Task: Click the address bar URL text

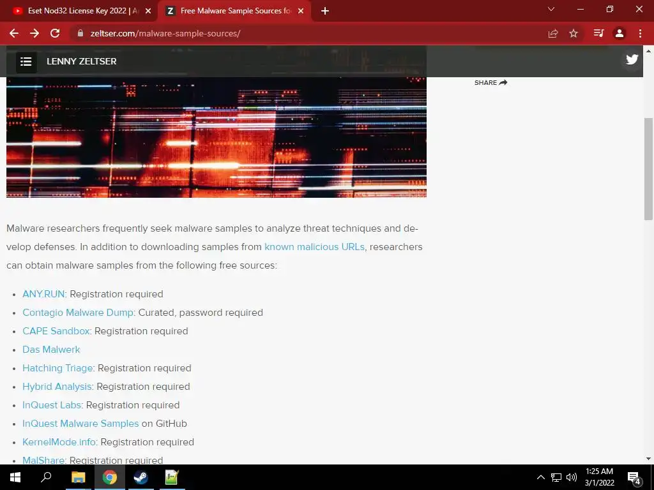Action: [165, 33]
